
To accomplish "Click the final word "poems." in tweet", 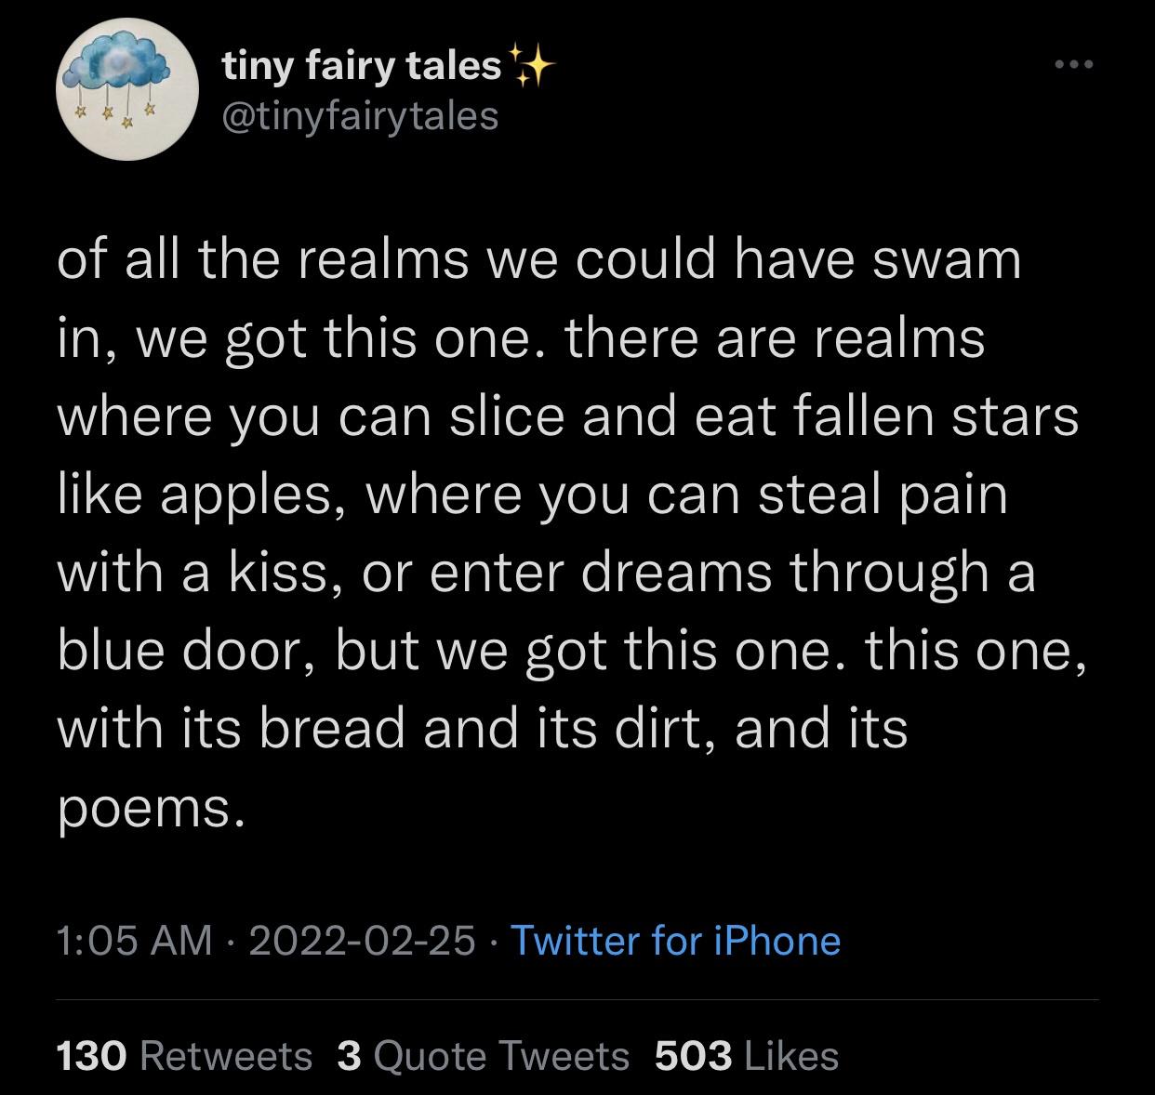I will click(152, 807).
